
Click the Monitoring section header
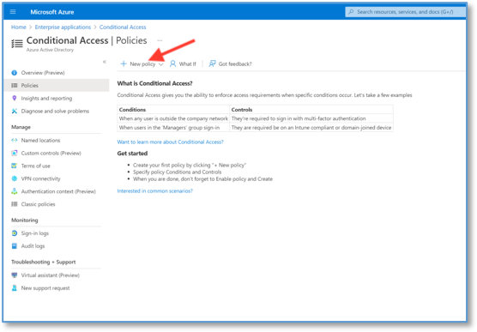pyautogui.click(x=25, y=220)
